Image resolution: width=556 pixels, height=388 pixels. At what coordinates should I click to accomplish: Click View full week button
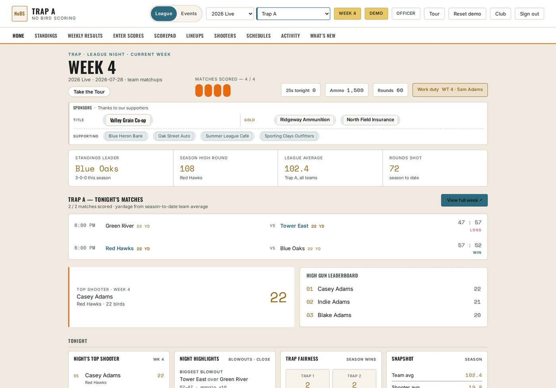click(x=464, y=200)
